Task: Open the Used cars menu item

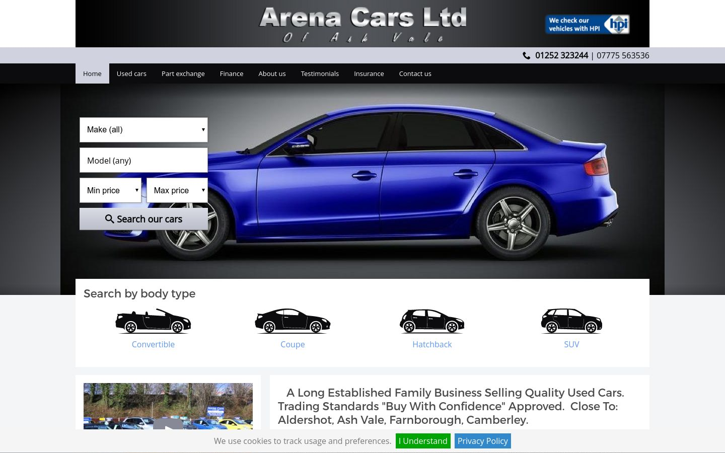Action: (x=131, y=73)
